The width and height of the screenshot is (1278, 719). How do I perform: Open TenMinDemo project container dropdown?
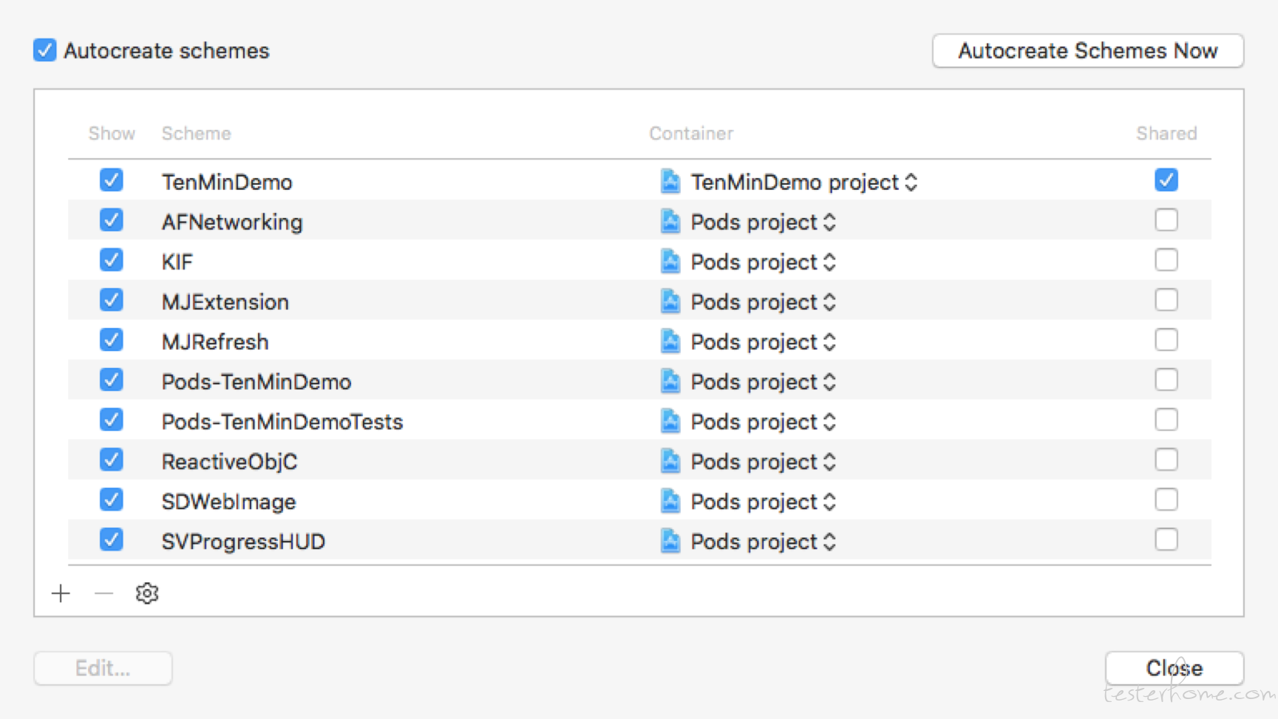pos(911,183)
